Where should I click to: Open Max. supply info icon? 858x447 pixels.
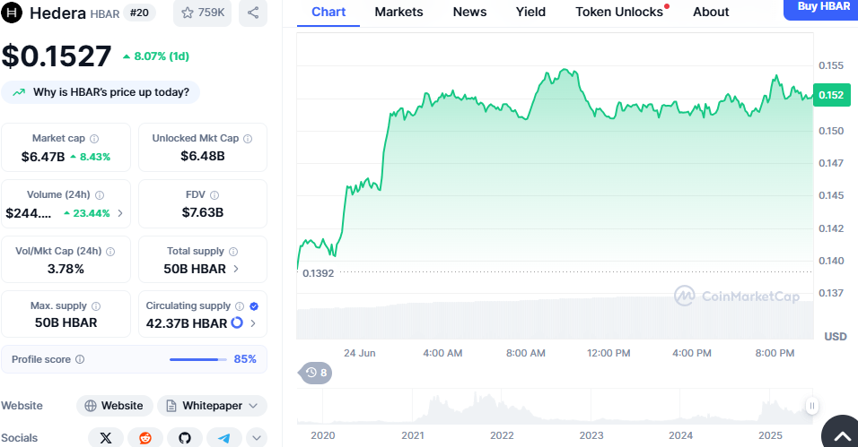[96, 306]
